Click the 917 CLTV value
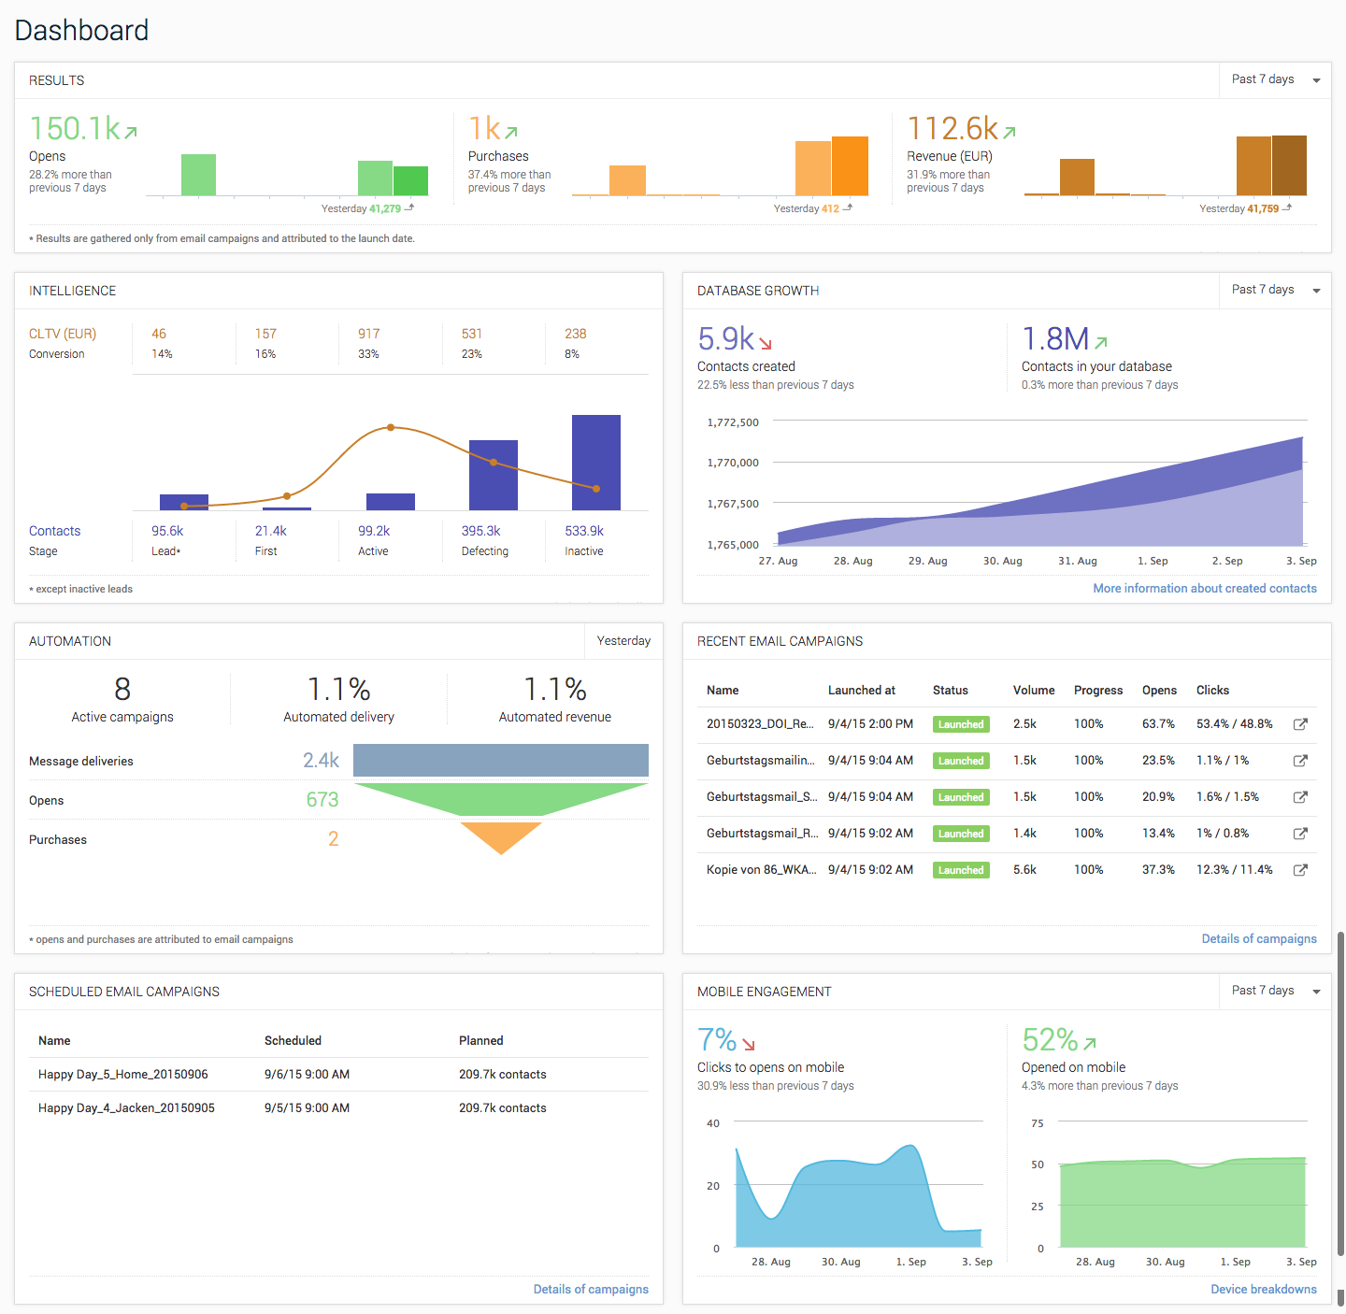1346x1314 pixels. [x=369, y=334]
